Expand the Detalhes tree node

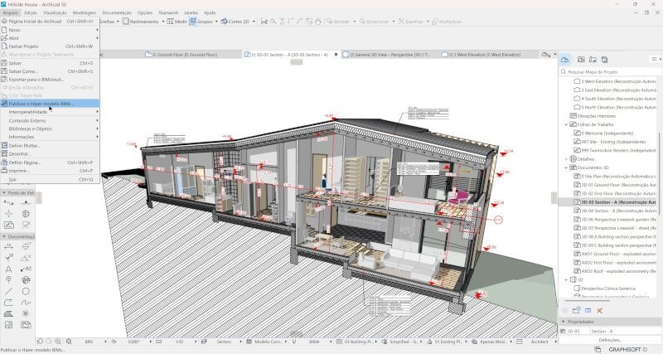566,159
